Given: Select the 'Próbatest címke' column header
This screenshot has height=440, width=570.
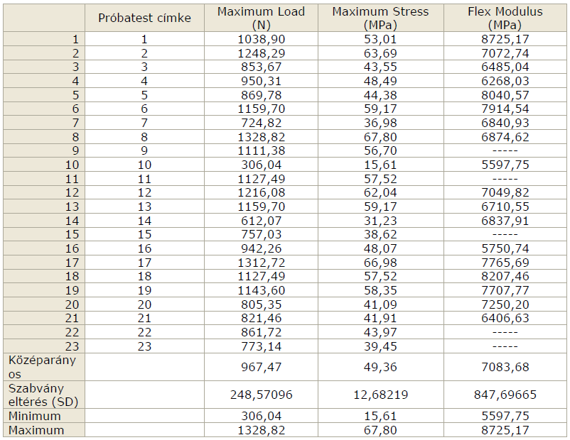Looking at the screenshot, I should [144, 18].
